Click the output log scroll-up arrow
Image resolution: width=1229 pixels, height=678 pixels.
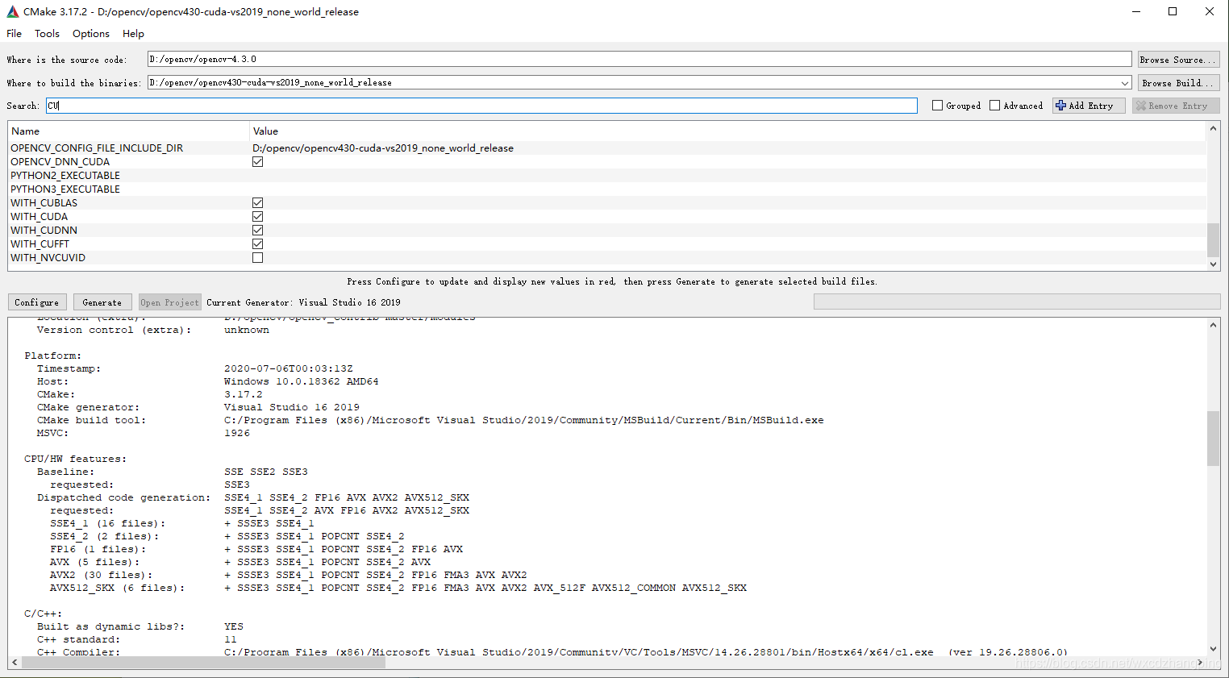[1213, 325]
